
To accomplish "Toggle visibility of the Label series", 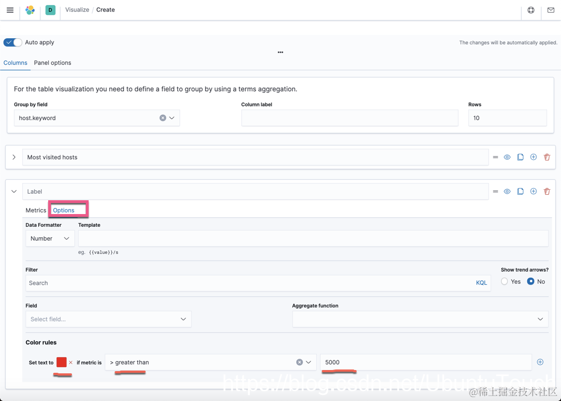I will [x=507, y=191].
